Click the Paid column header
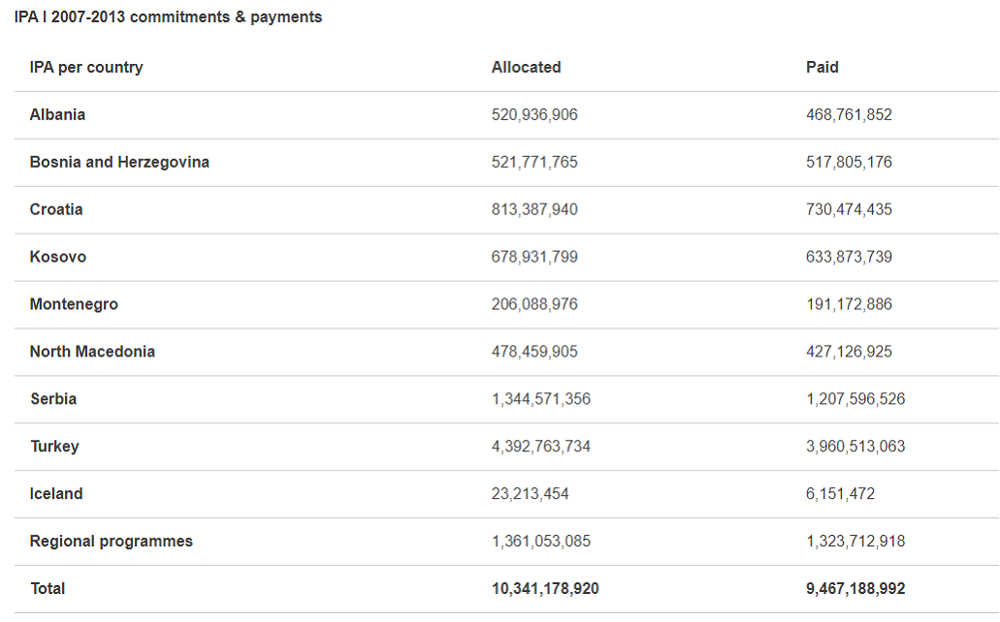 point(823,67)
